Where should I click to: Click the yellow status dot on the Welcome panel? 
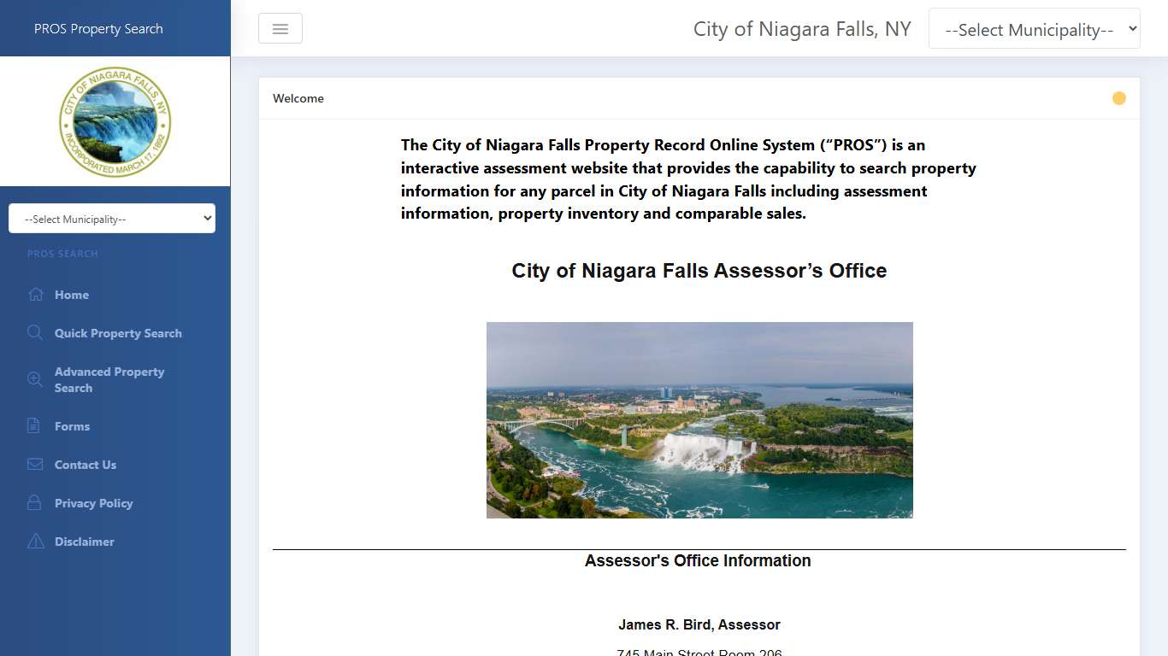(1119, 98)
